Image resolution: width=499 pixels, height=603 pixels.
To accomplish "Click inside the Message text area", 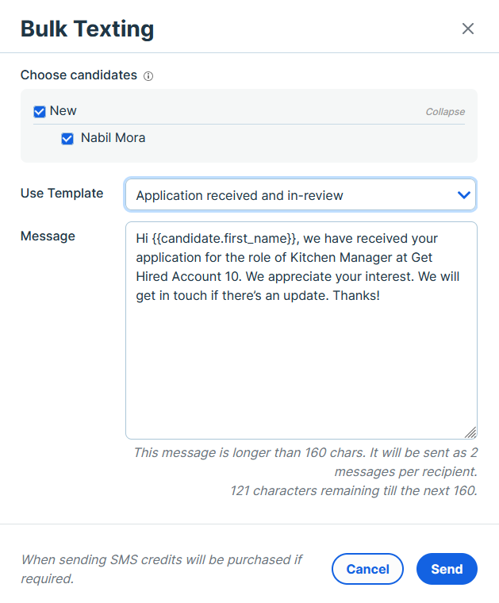I will 301,330.
